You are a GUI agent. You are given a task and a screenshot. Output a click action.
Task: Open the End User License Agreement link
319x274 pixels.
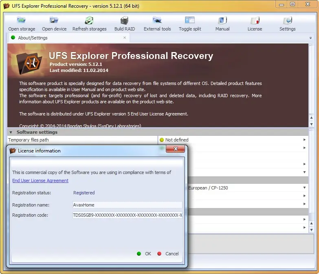pos(40,180)
